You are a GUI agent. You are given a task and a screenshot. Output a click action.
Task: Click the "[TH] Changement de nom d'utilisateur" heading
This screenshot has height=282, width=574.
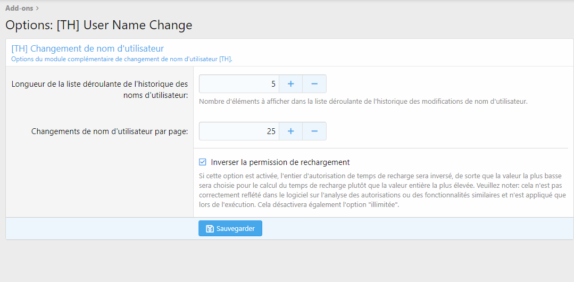(x=88, y=48)
